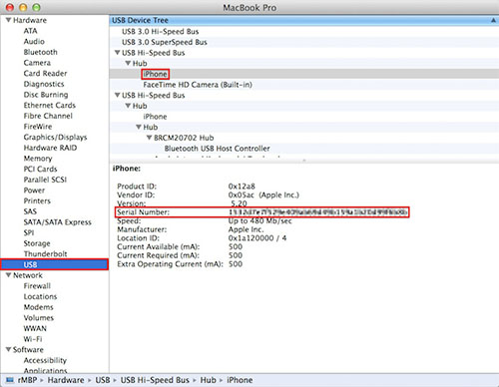Select SAS in the sidebar
499x387 pixels.
coord(30,211)
